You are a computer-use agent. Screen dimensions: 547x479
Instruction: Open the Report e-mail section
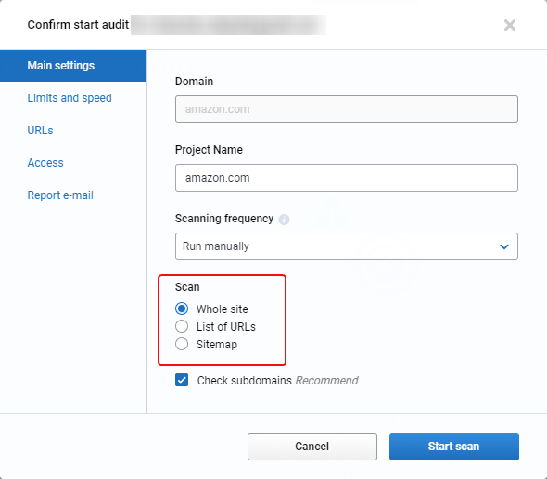coord(60,195)
